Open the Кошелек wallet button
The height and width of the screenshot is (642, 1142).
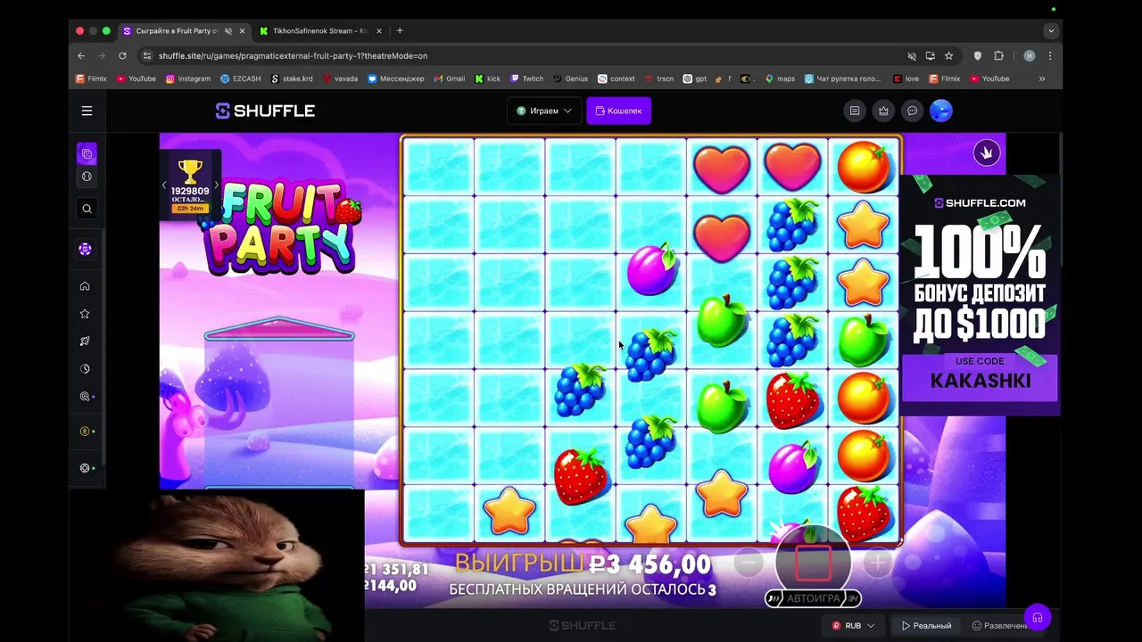coord(618,111)
